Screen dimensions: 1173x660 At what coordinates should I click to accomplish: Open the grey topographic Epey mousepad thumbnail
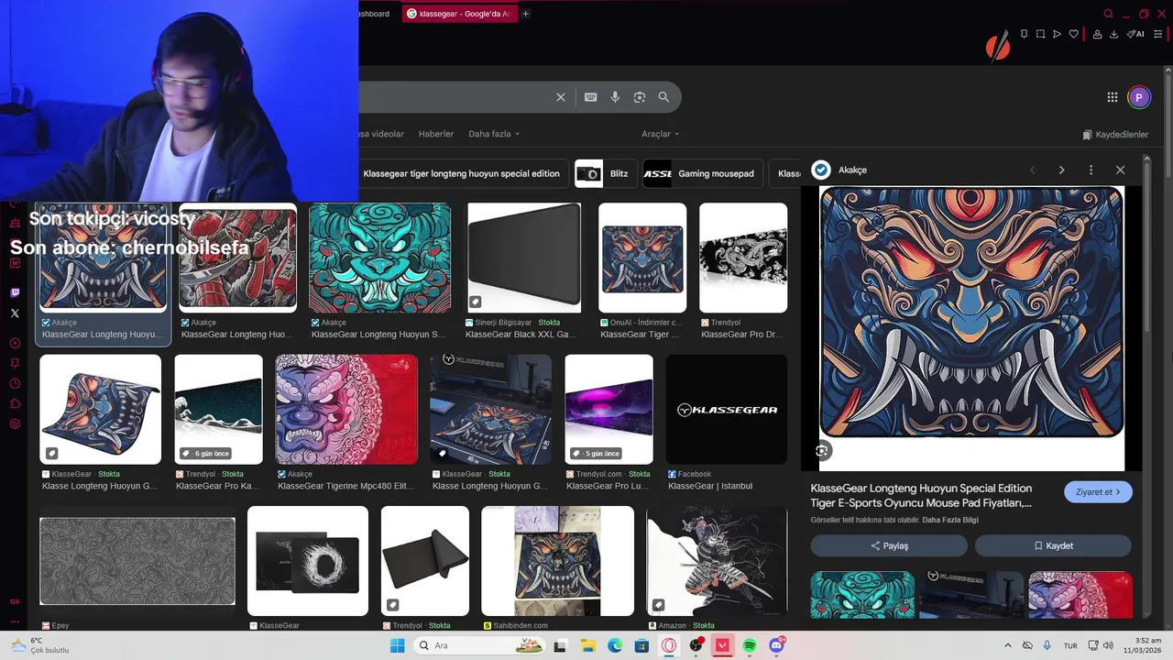[137, 561]
